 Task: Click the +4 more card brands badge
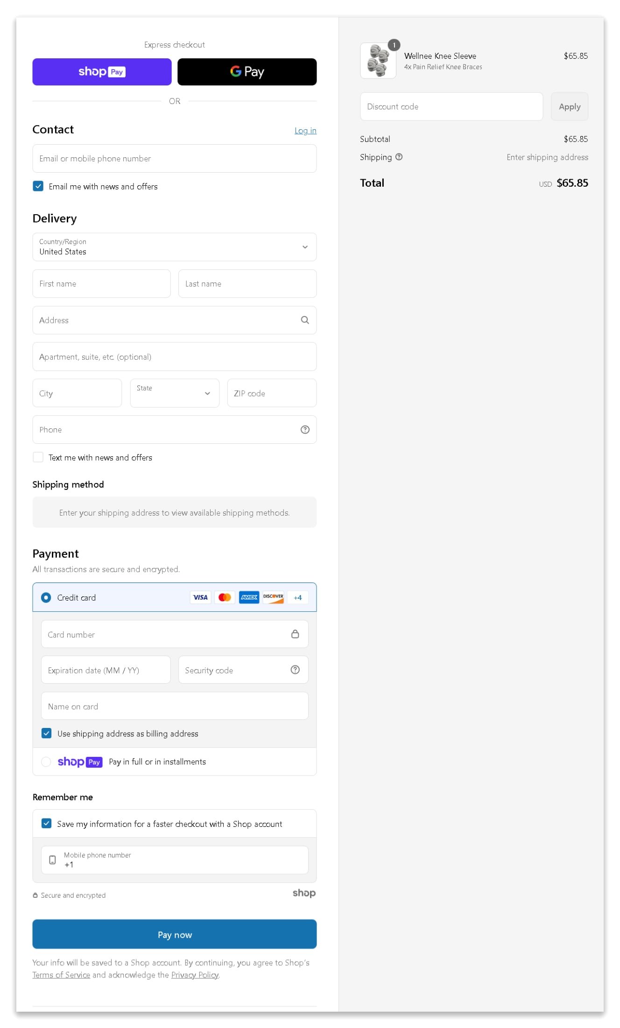tap(297, 597)
